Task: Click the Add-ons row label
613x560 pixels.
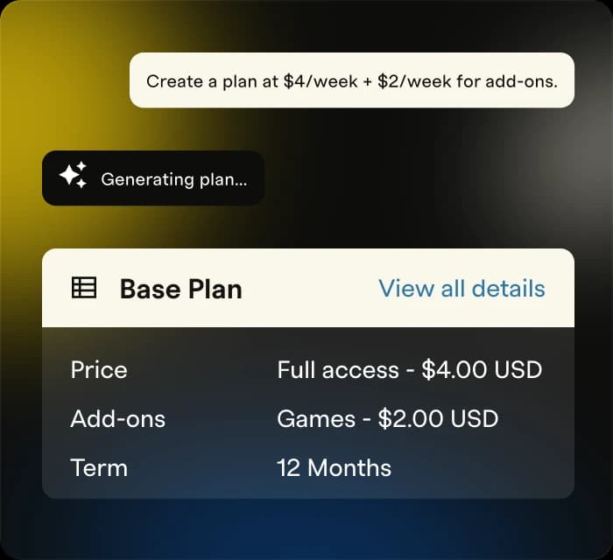Action: click(x=117, y=418)
